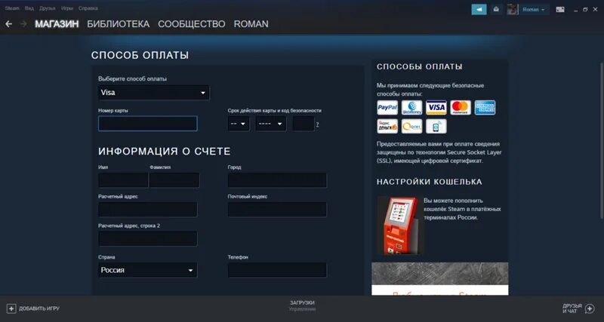Image resolution: width=604 pixels, height=322 pixels.
Task: Open the Roman account dropdown
Action: [x=534, y=10]
